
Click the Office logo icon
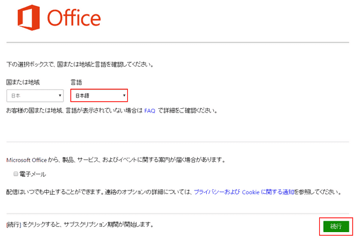tap(29, 17)
